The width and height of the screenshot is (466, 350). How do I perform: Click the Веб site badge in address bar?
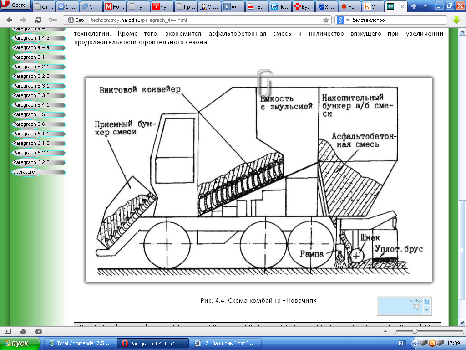point(76,20)
